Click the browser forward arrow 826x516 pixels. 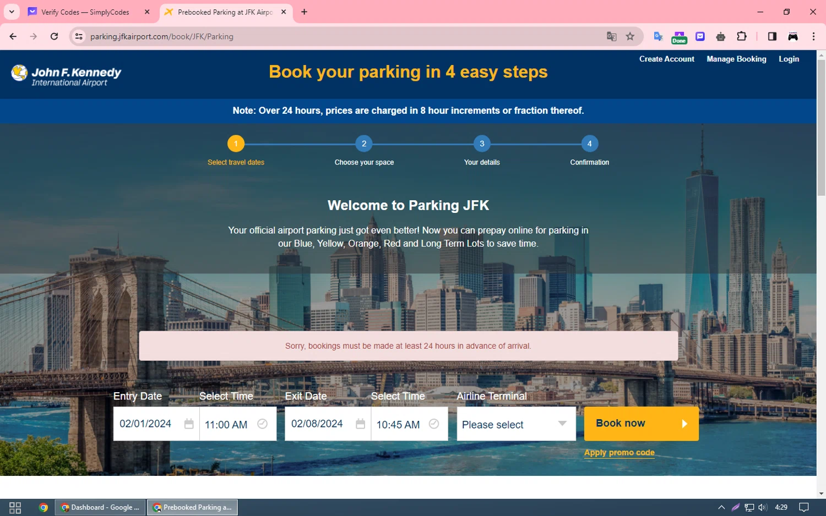click(x=34, y=36)
